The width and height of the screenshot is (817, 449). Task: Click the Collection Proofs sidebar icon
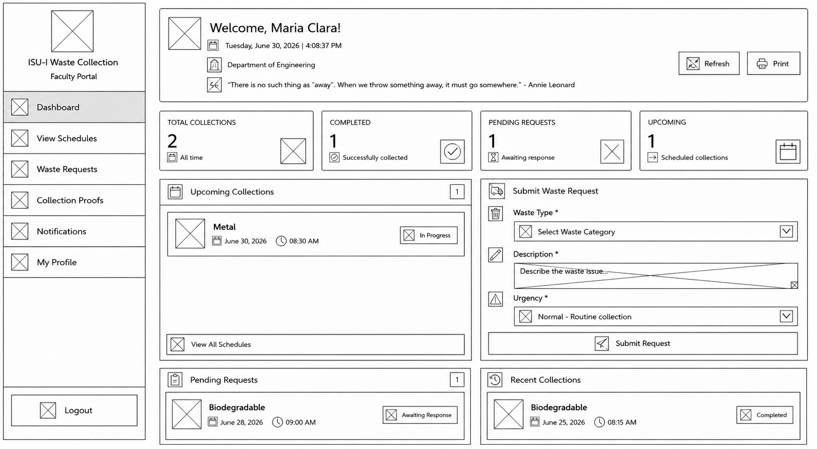point(20,200)
